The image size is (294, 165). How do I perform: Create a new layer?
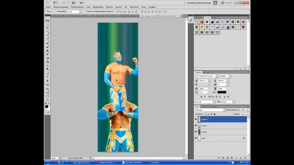pyautogui.click(x=241, y=158)
